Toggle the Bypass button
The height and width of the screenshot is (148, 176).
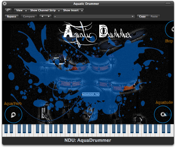(12, 17)
